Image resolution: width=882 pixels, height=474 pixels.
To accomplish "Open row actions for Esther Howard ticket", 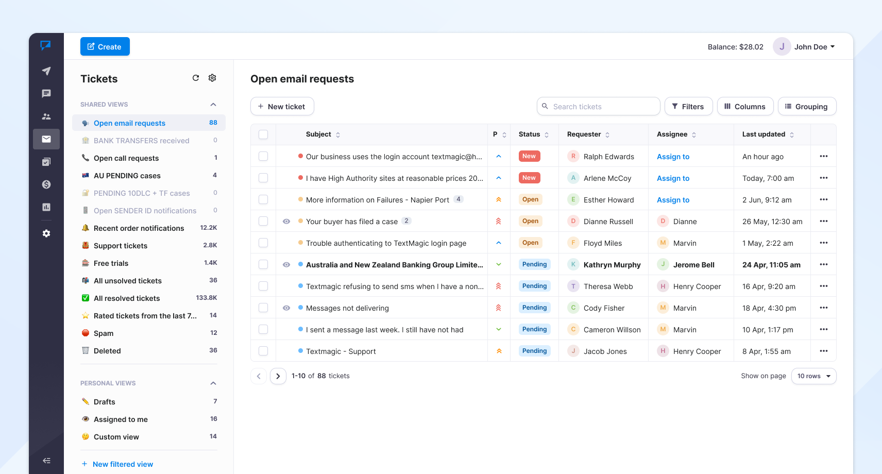I will (x=824, y=199).
